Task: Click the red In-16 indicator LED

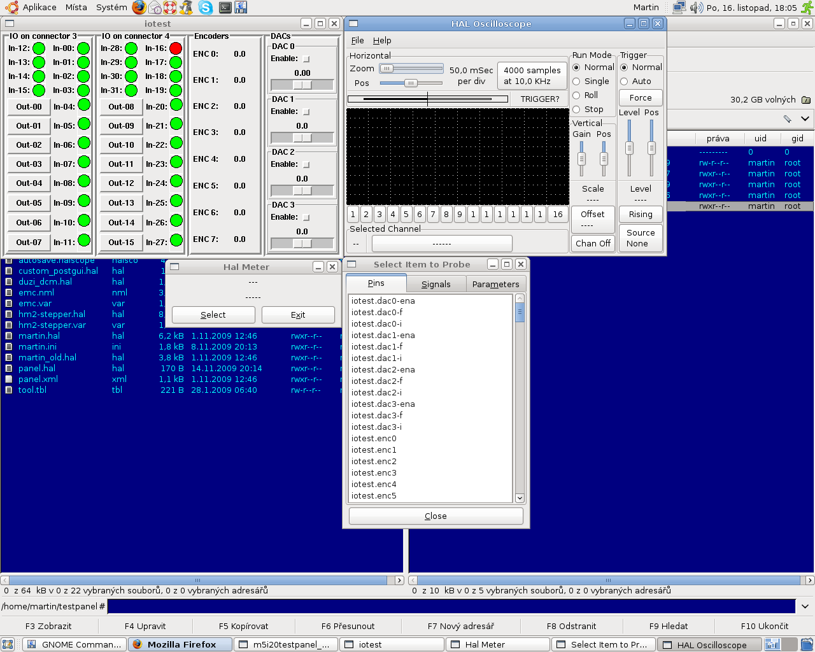Action: pos(176,48)
